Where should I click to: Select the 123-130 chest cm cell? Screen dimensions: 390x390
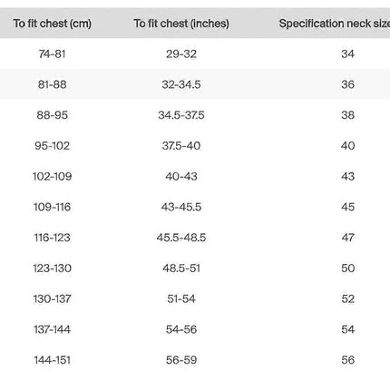(52, 268)
